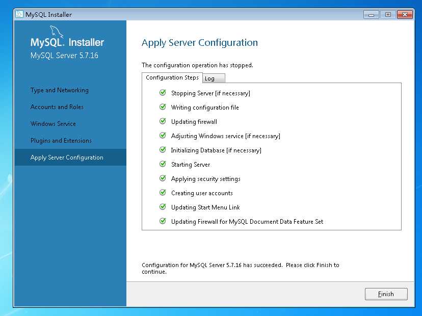Click the MySQL dolphin logo in sidebar
This screenshot has height=316, width=422.
click(x=57, y=31)
